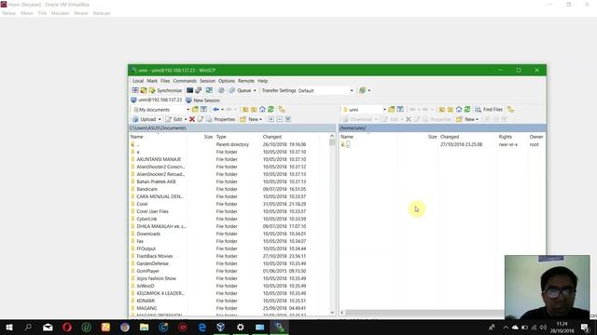Screen dimensions: 597x335
Task: Open the Local menu
Action: 138,81
